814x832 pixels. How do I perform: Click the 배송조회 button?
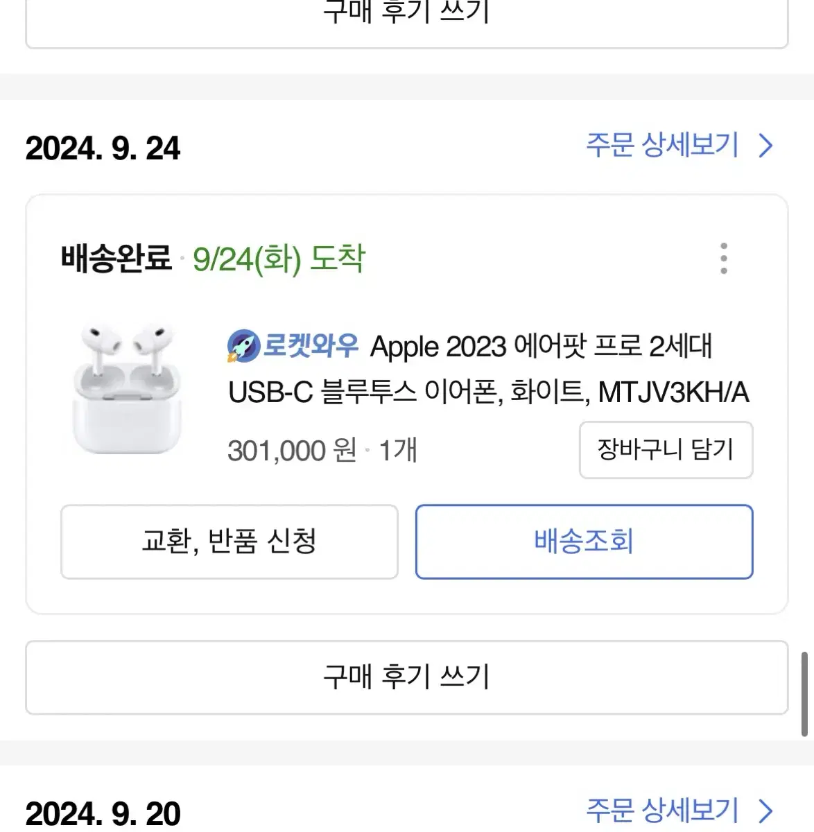pyautogui.click(x=584, y=541)
